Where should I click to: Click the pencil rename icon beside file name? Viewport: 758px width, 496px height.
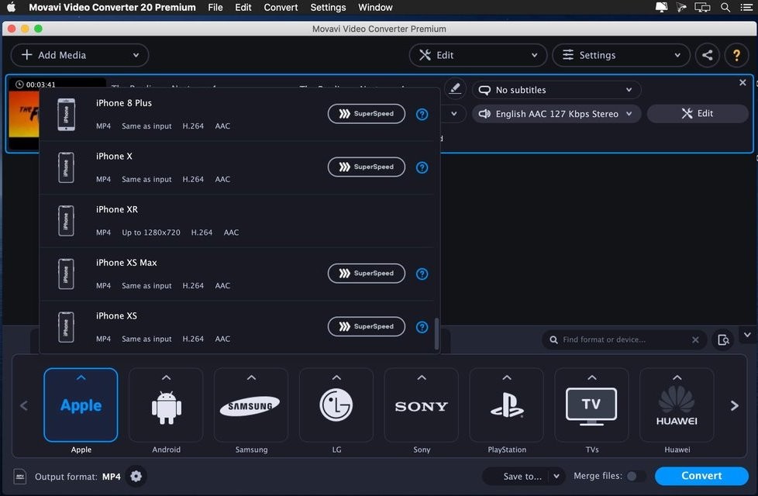(x=455, y=89)
